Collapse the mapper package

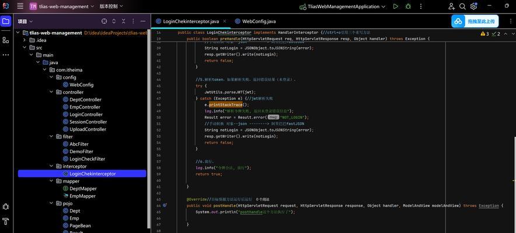[51, 181]
